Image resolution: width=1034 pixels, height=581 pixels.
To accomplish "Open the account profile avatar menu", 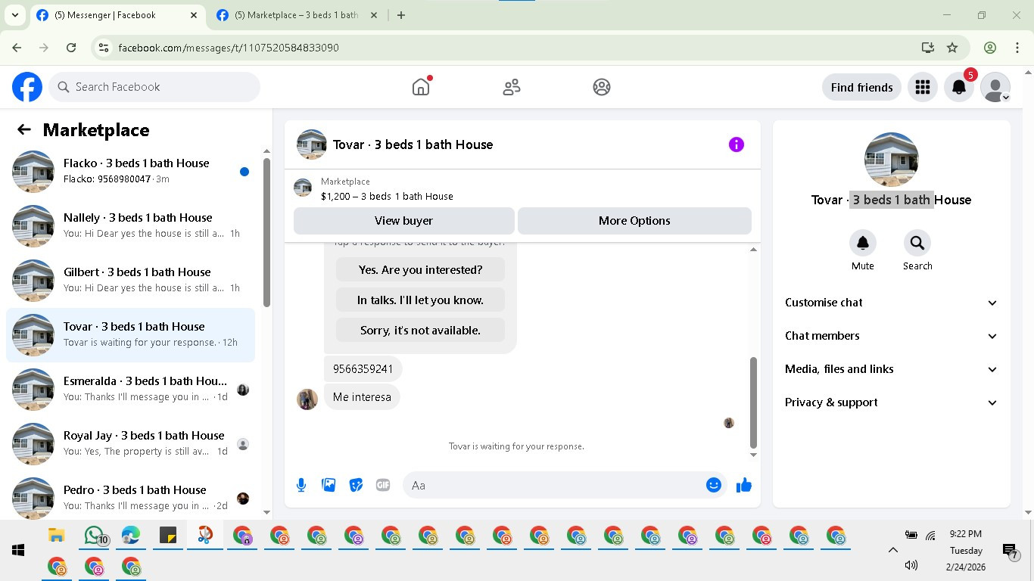I will tap(995, 87).
